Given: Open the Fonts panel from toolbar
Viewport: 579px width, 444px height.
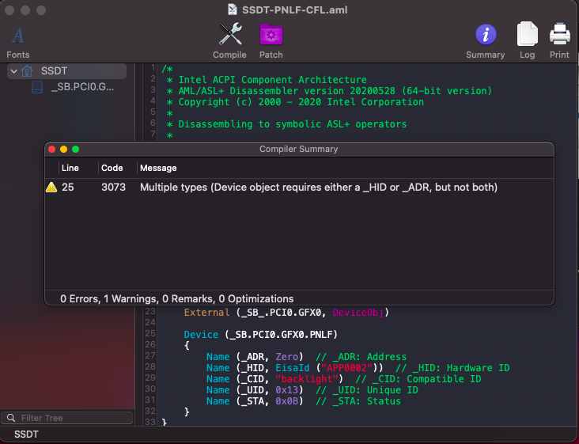Looking at the screenshot, I should pyautogui.click(x=17, y=36).
